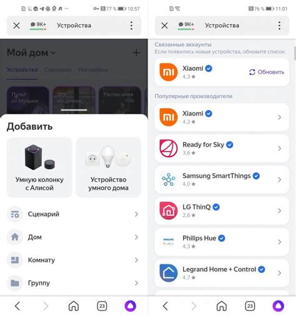Screen dimensions: 296x316
Task: Open Samsung SmartThings provider chevron
Action: tap(280, 179)
